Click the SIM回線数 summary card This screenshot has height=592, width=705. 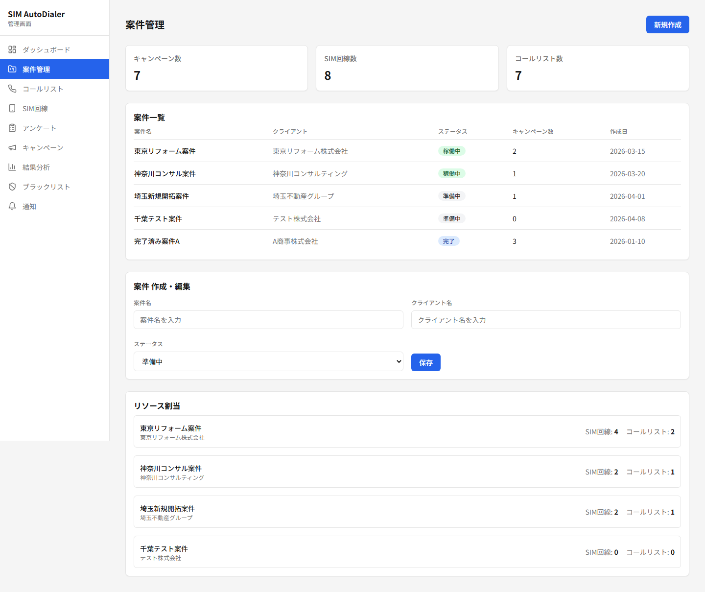407,68
